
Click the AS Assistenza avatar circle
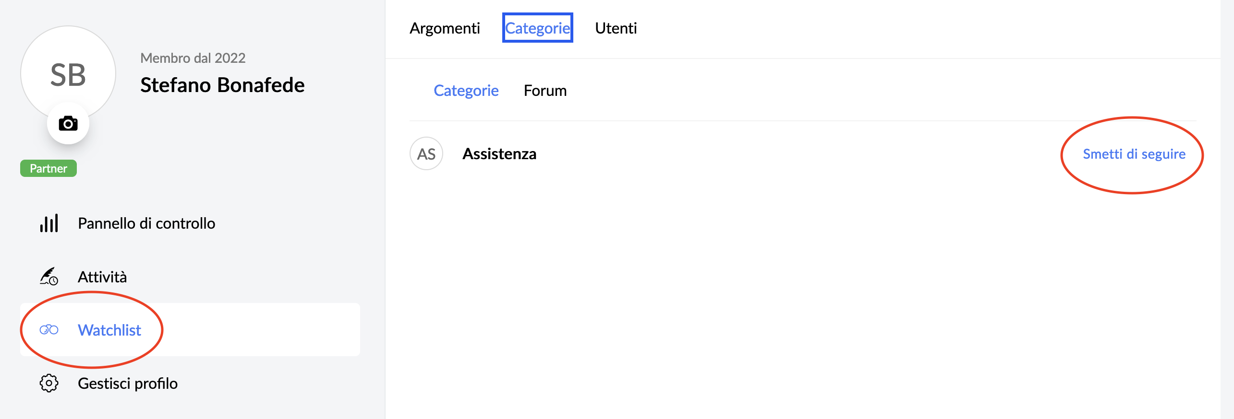426,154
